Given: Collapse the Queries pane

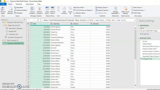Looking at the screenshot, I should (x=24, y=19).
